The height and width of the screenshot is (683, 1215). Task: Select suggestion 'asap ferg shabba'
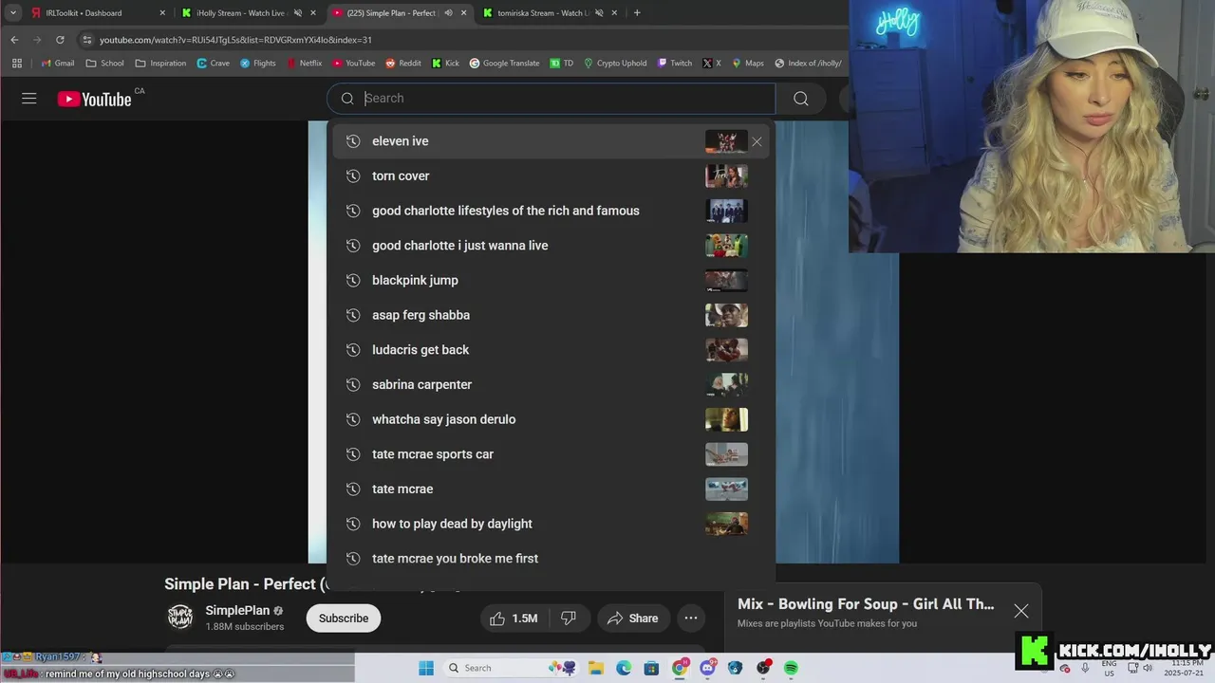(551, 315)
